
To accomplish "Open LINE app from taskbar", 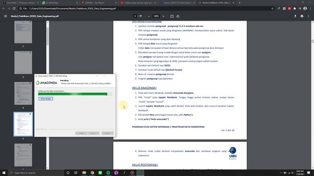I will click(x=100, y=173).
